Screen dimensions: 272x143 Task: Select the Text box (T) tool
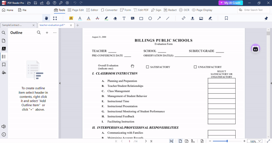[124, 18]
